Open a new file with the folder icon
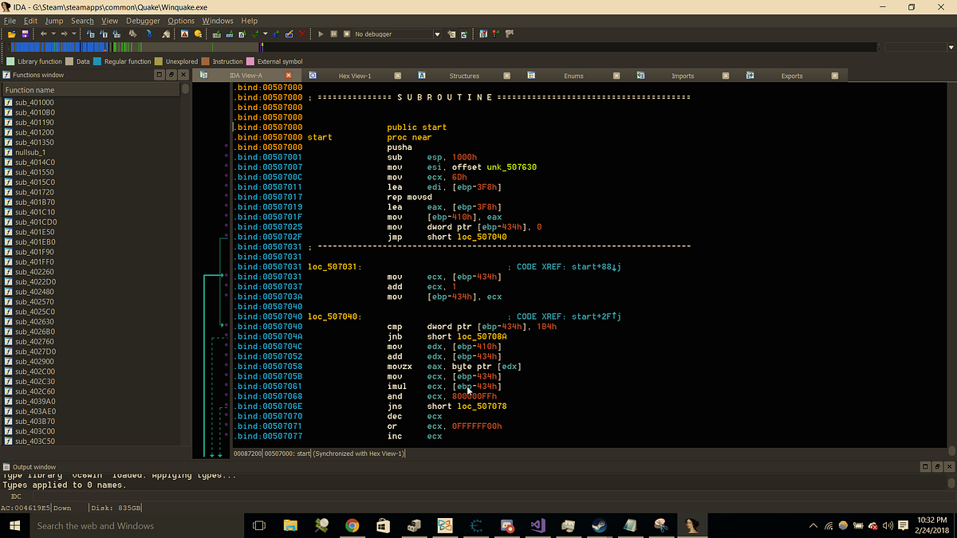Screen dimensions: 957x538 point(12,33)
